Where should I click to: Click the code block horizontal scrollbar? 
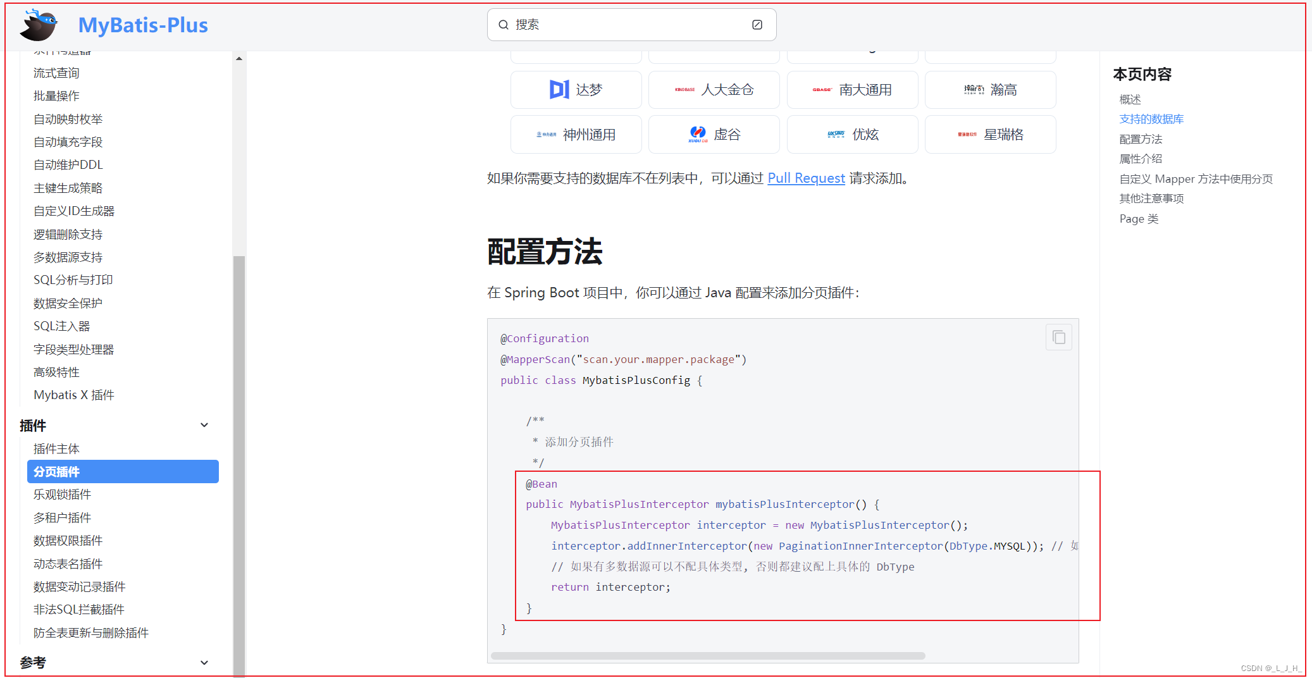(x=708, y=656)
